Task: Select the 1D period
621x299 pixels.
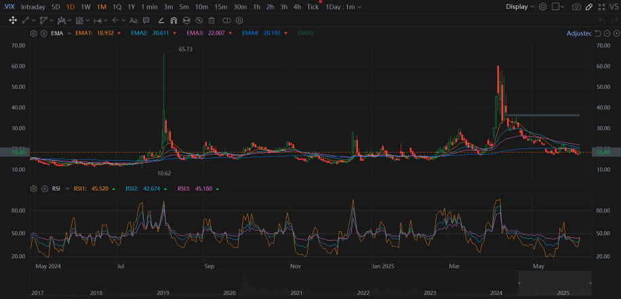Action: coord(71,7)
